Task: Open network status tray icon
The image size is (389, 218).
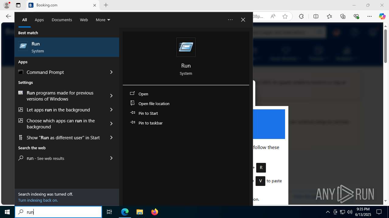Action: click(343, 212)
